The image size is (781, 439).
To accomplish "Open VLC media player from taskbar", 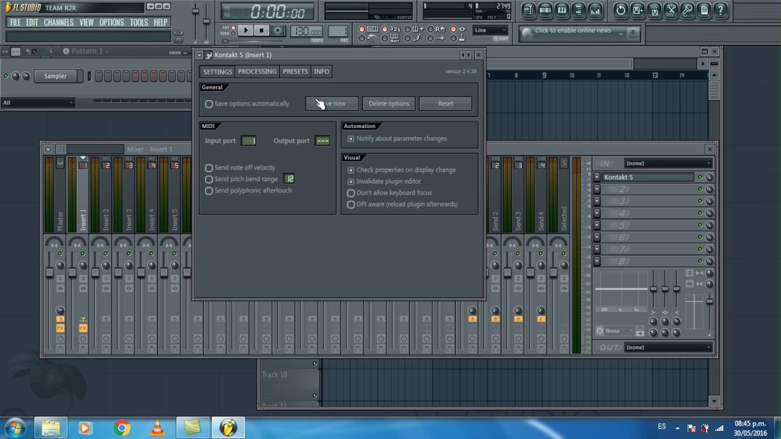I will pyautogui.click(x=157, y=427).
